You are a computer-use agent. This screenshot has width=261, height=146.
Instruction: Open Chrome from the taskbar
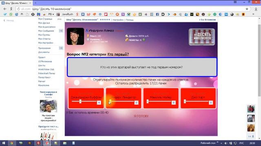point(11,143)
